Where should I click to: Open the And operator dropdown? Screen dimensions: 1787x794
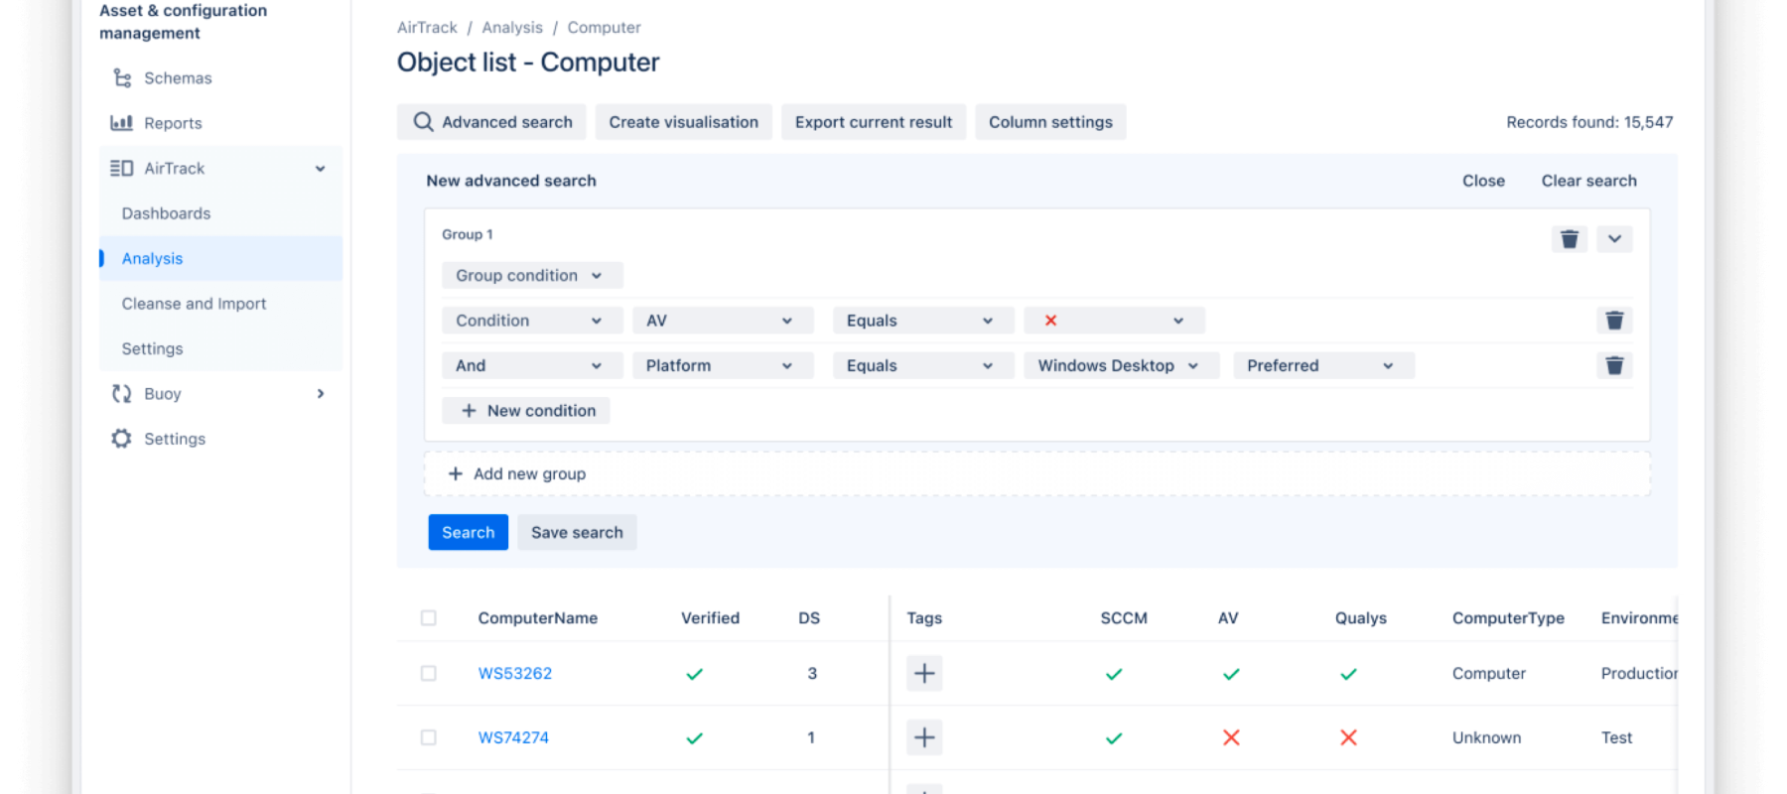(532, 365)
